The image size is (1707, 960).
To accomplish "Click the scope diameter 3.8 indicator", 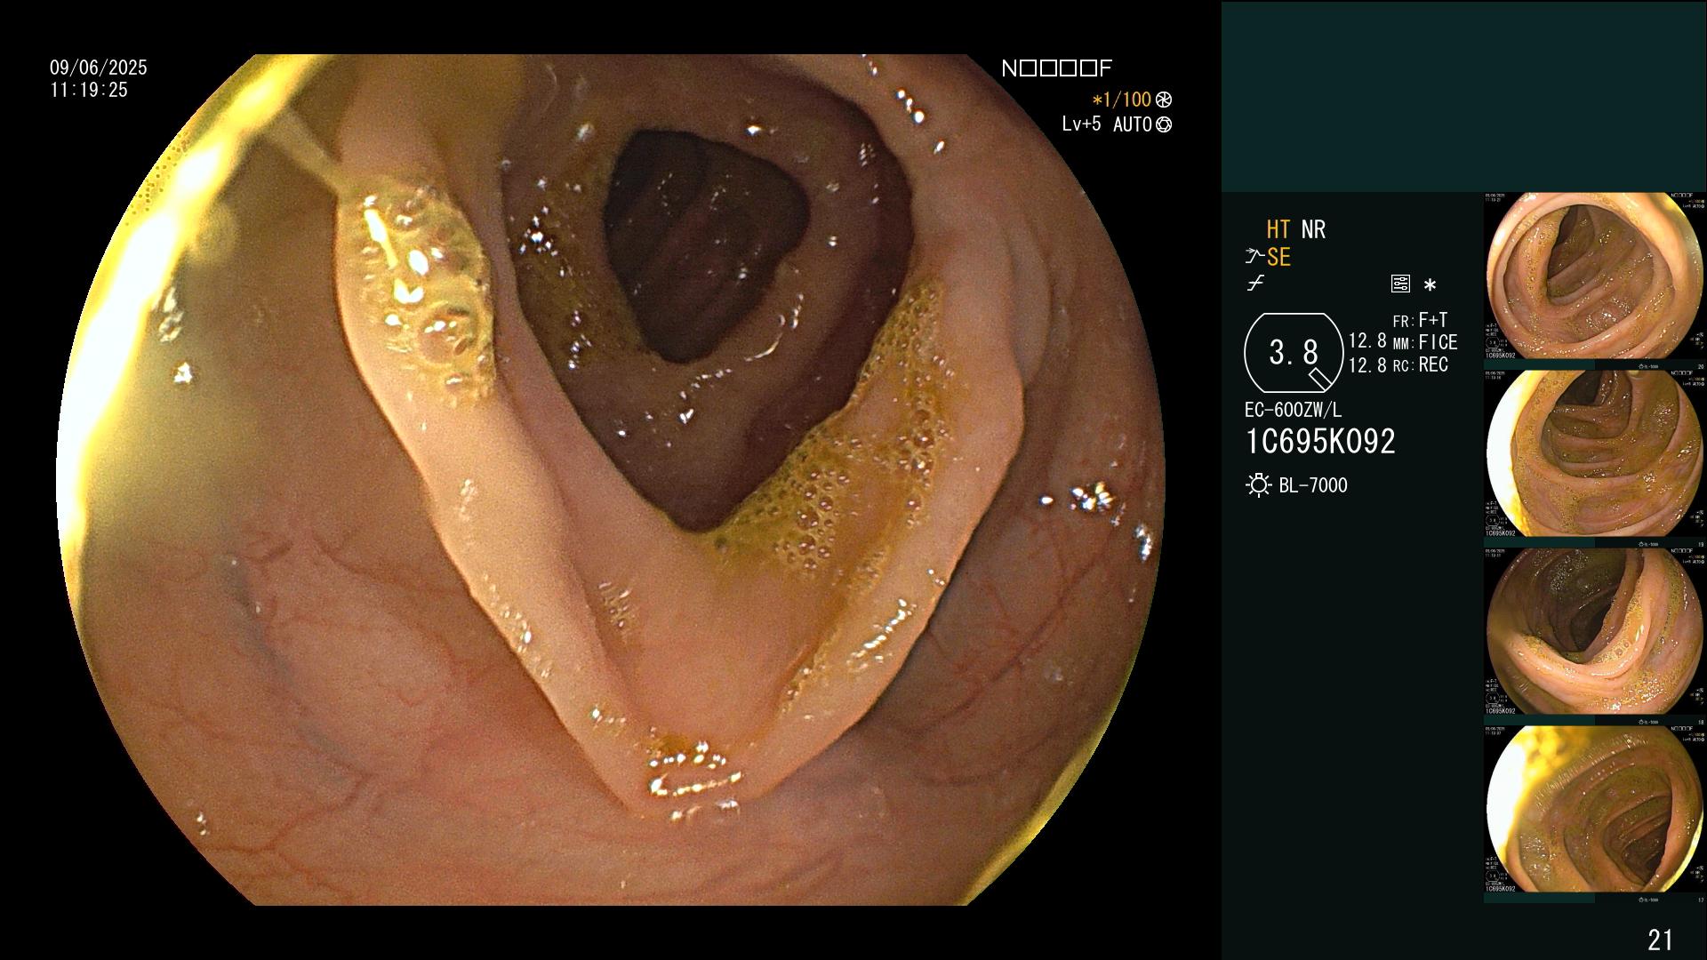I will pos(1294,353).
